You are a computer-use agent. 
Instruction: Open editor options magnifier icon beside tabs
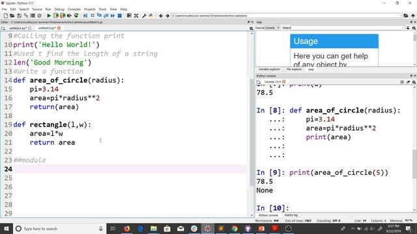[x=252, y=28]
